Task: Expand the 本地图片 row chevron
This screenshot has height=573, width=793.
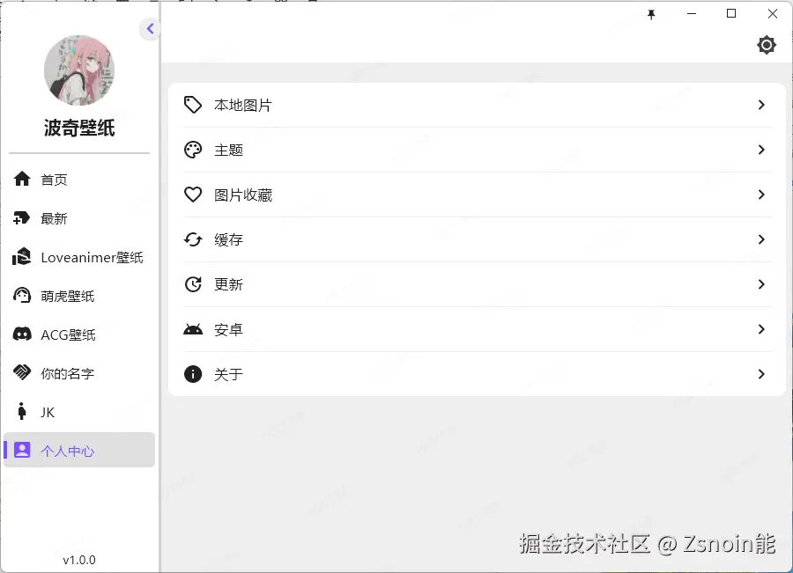Action: point(761,105)
